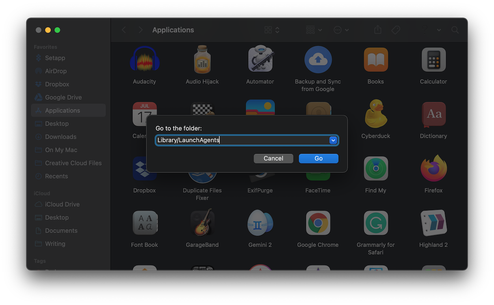This screenshot has height=305, width=494.
Task: Open the rightmost toolbar item dropdown chevron
Action: 439,30
